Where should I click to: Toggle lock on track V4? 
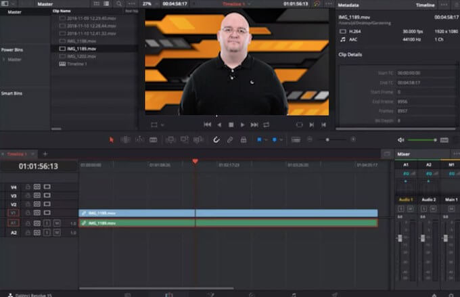pos(28,187)
